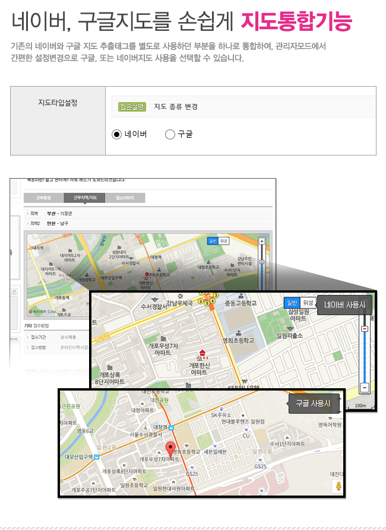Click the 수서경찰서 police icon on Naver map

coord(154,300)
